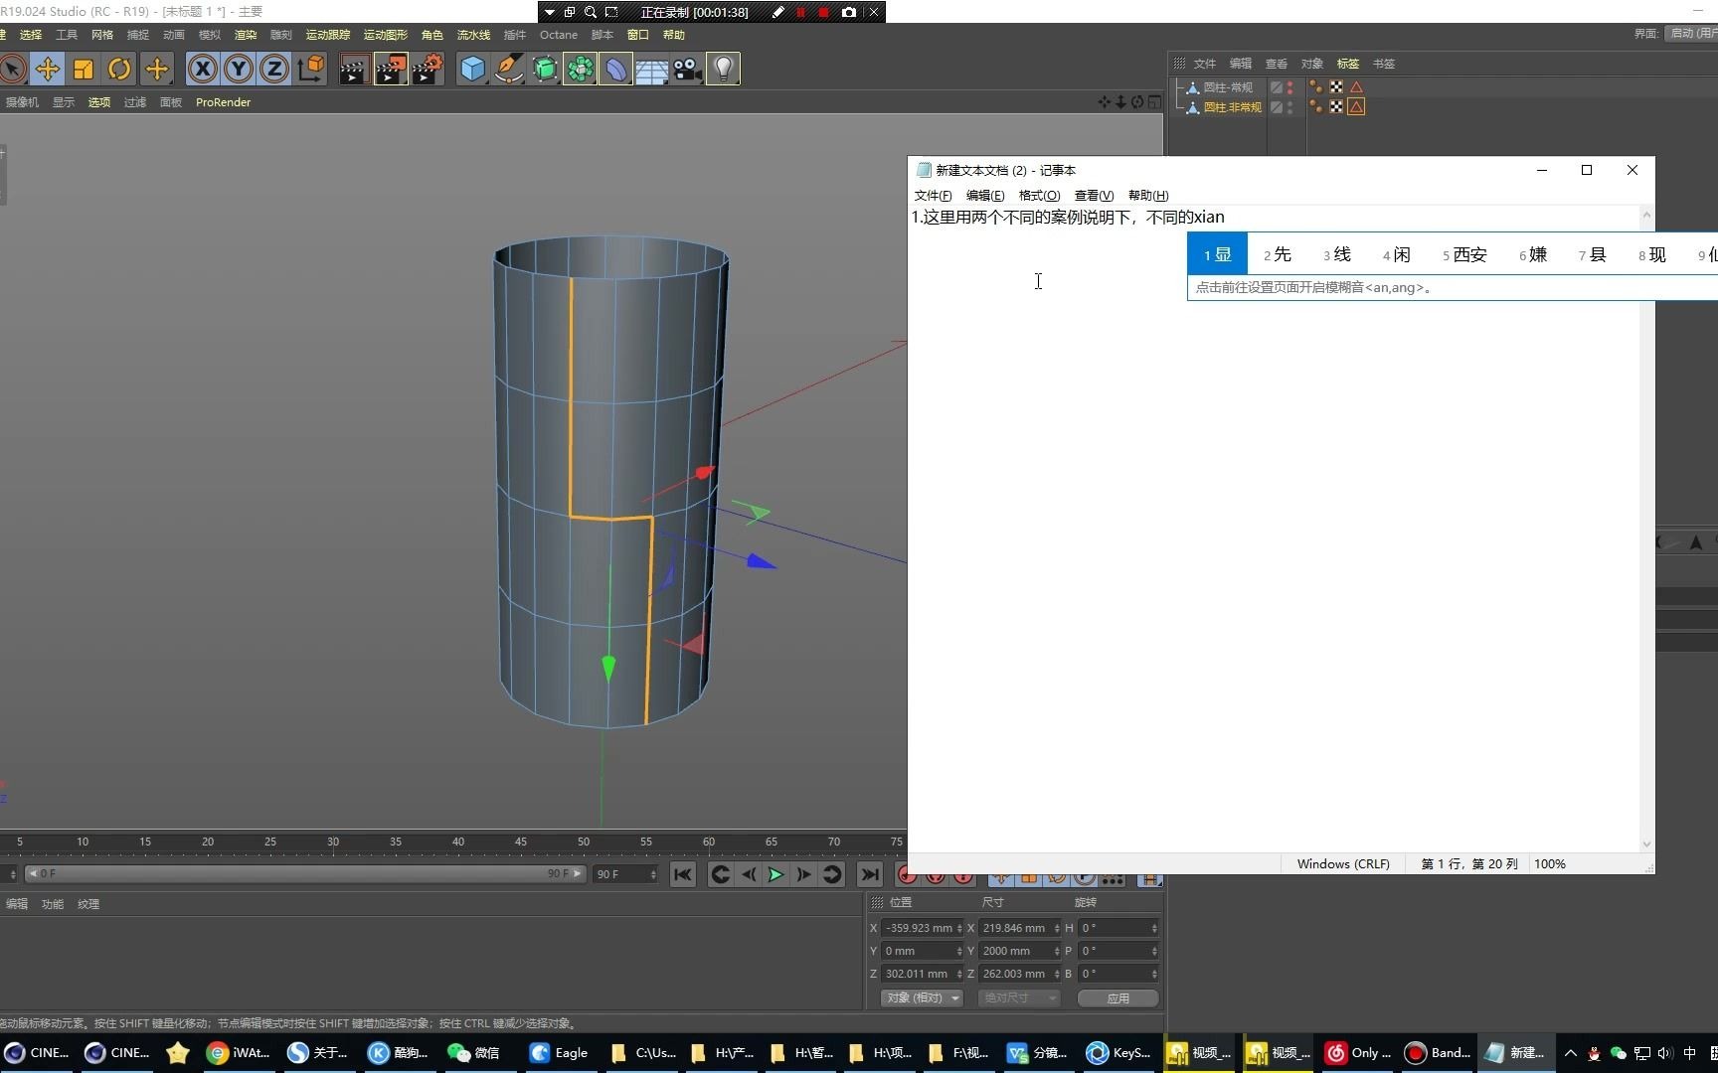Open the 绝对尺寸 size mode dropdown
The image size is (1718, 1073).
[x=1018, y=997]
